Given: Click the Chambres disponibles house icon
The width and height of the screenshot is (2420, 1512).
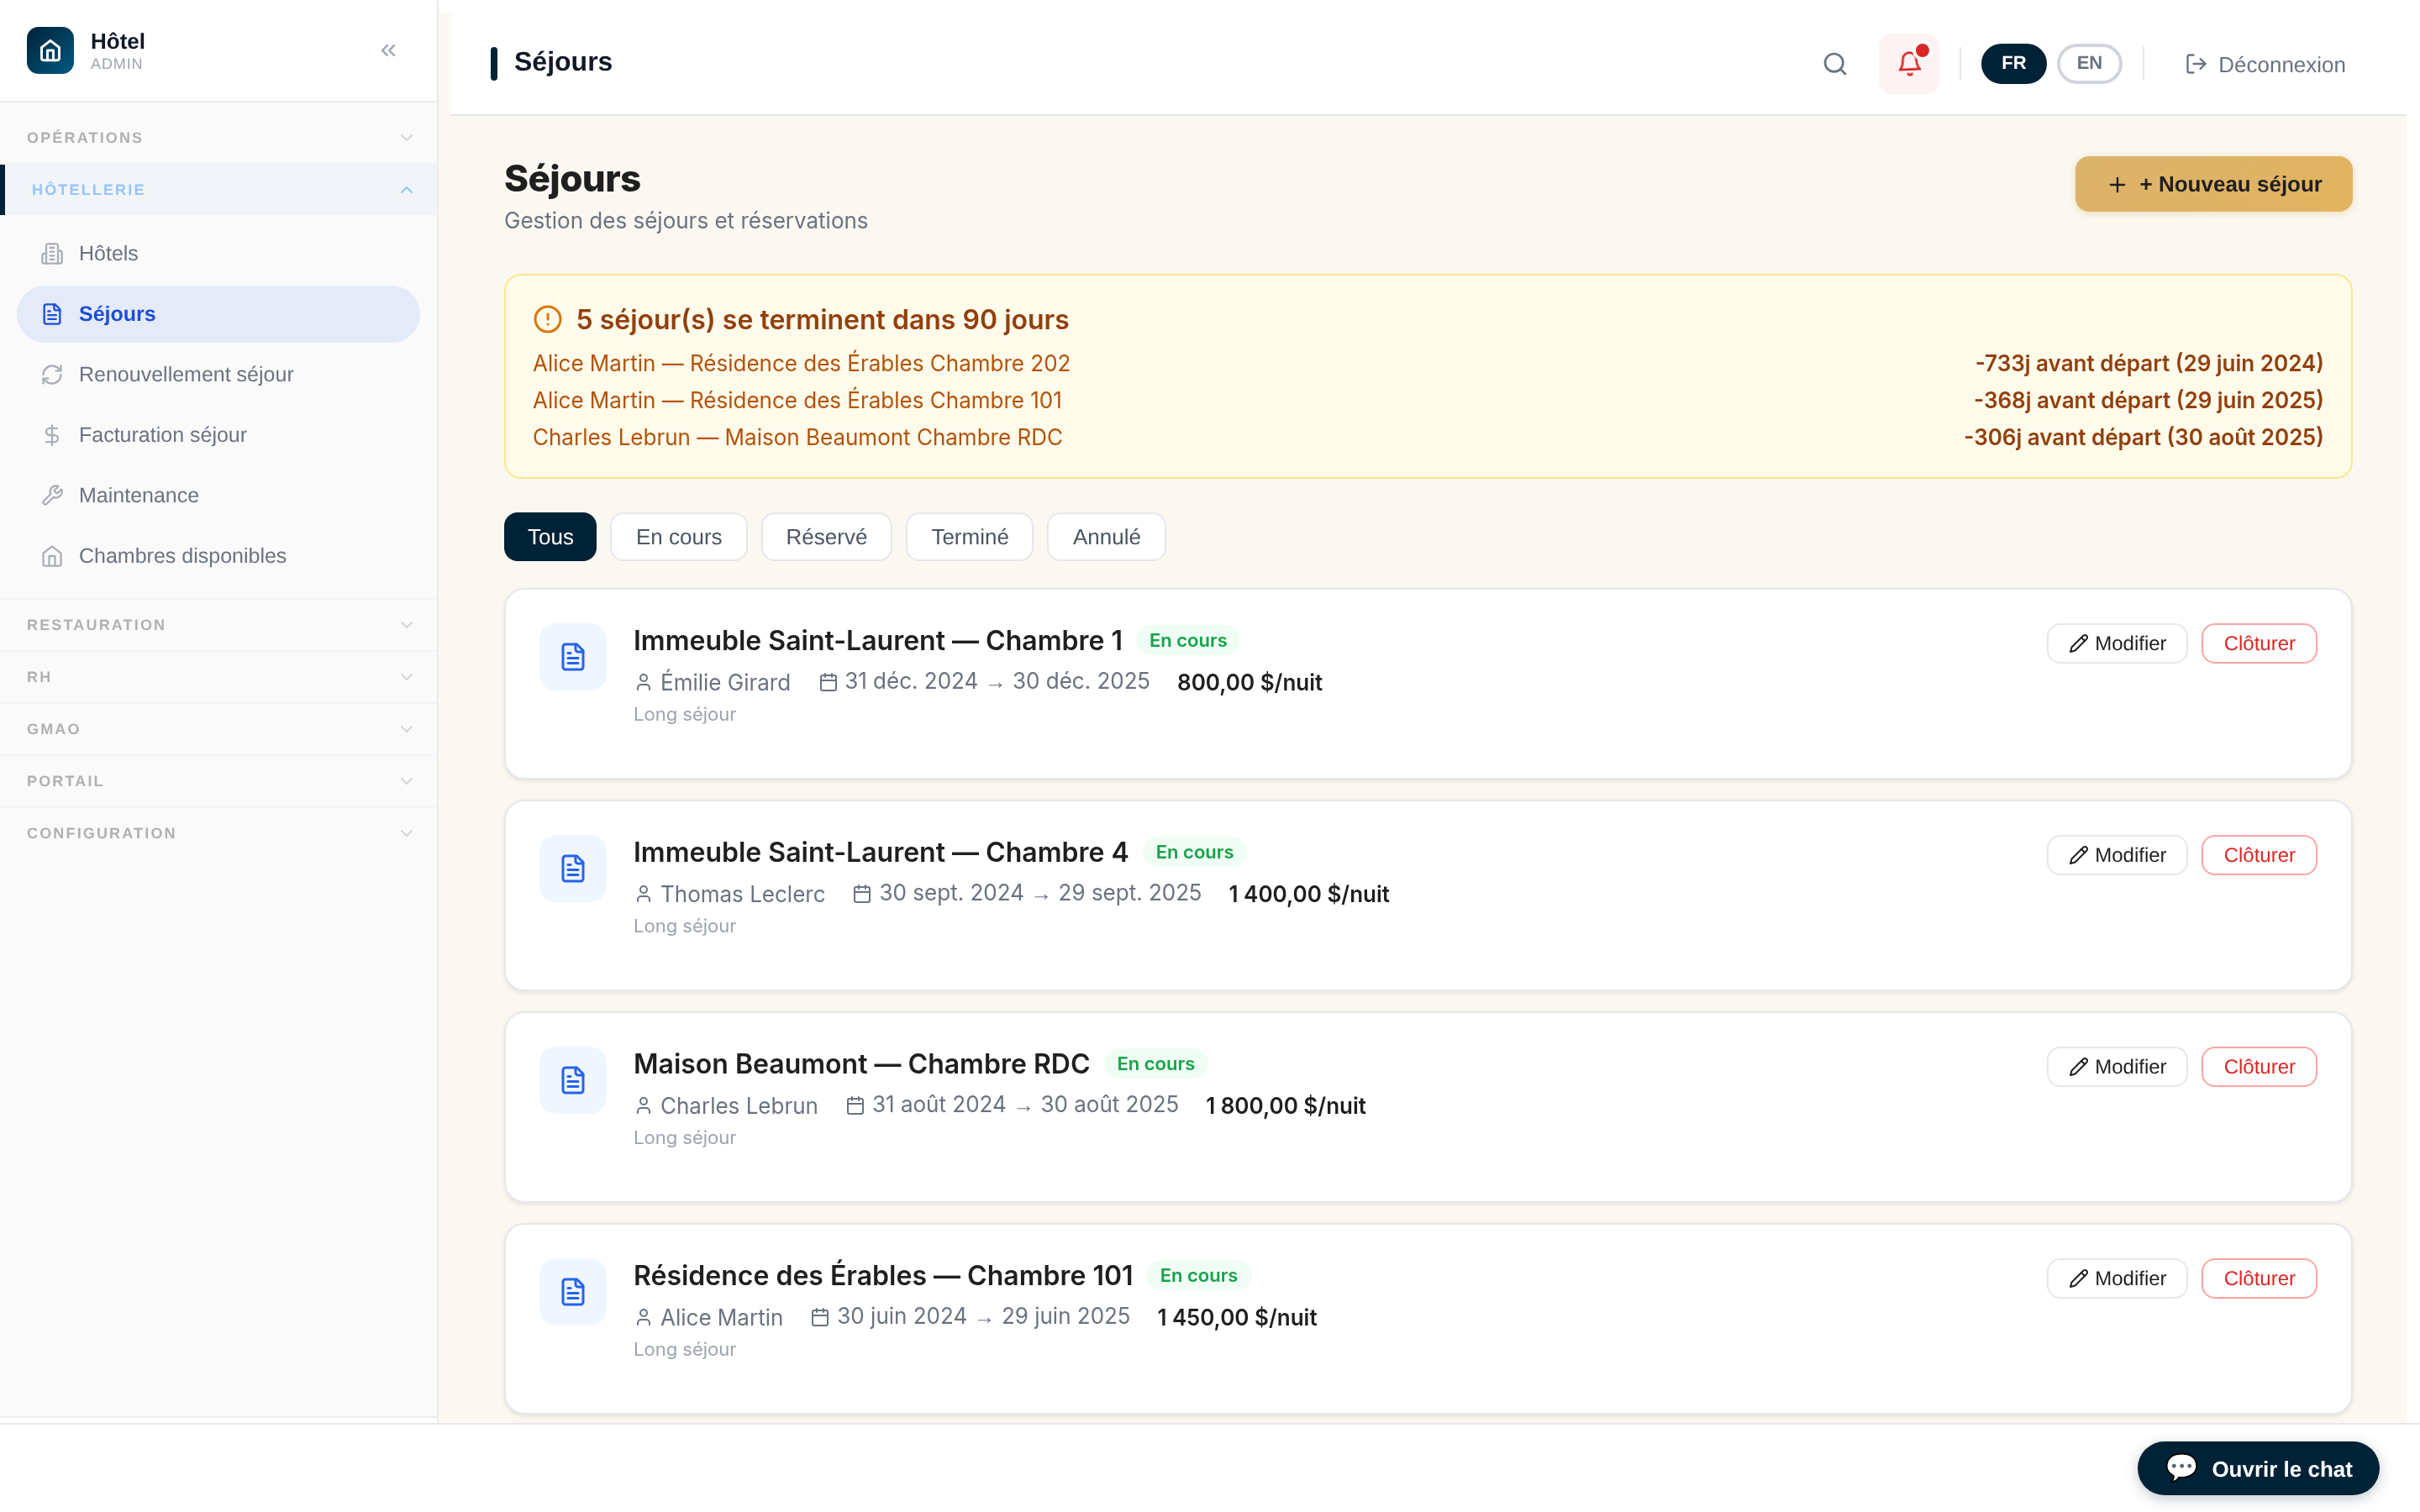Looking at the screenshot, I should [x=52, y=556].
